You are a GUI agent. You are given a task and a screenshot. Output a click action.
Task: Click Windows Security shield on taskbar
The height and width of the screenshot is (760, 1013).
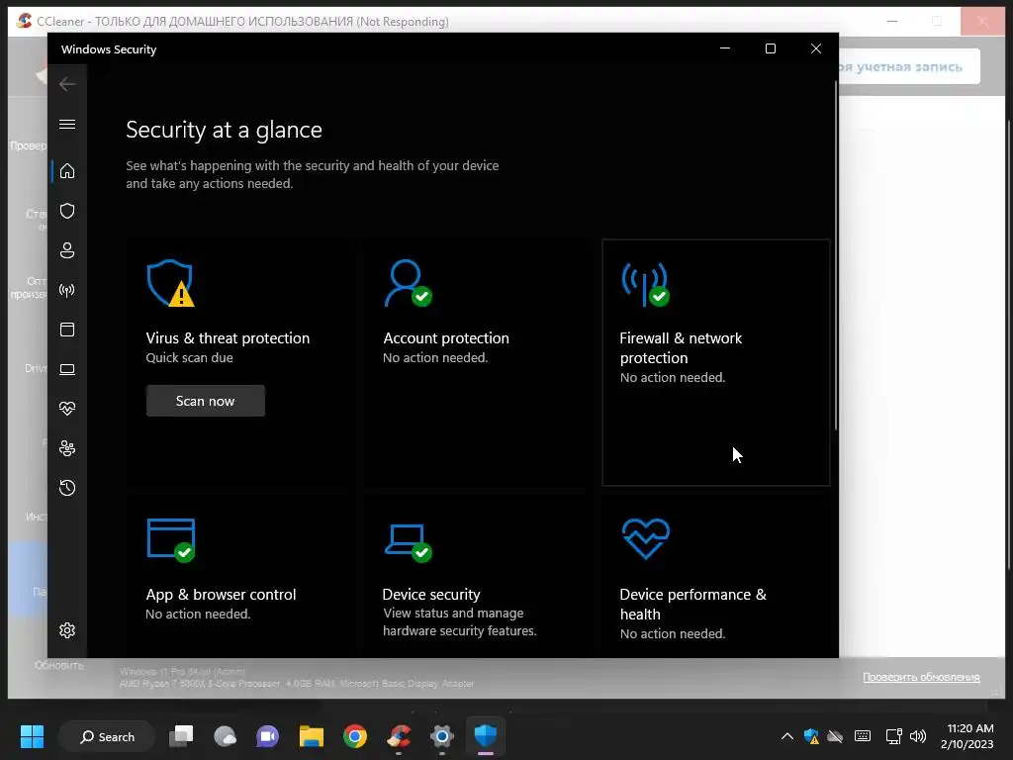point(485,735)
